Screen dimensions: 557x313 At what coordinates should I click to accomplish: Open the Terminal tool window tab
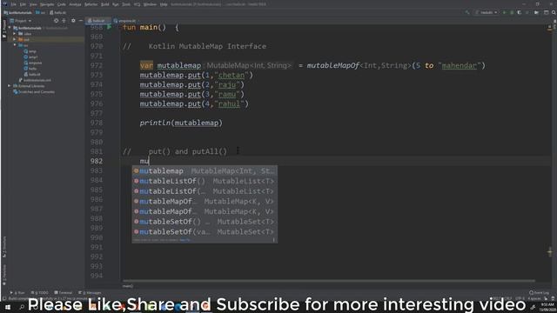pyautogui.click(x=64, y=293)
